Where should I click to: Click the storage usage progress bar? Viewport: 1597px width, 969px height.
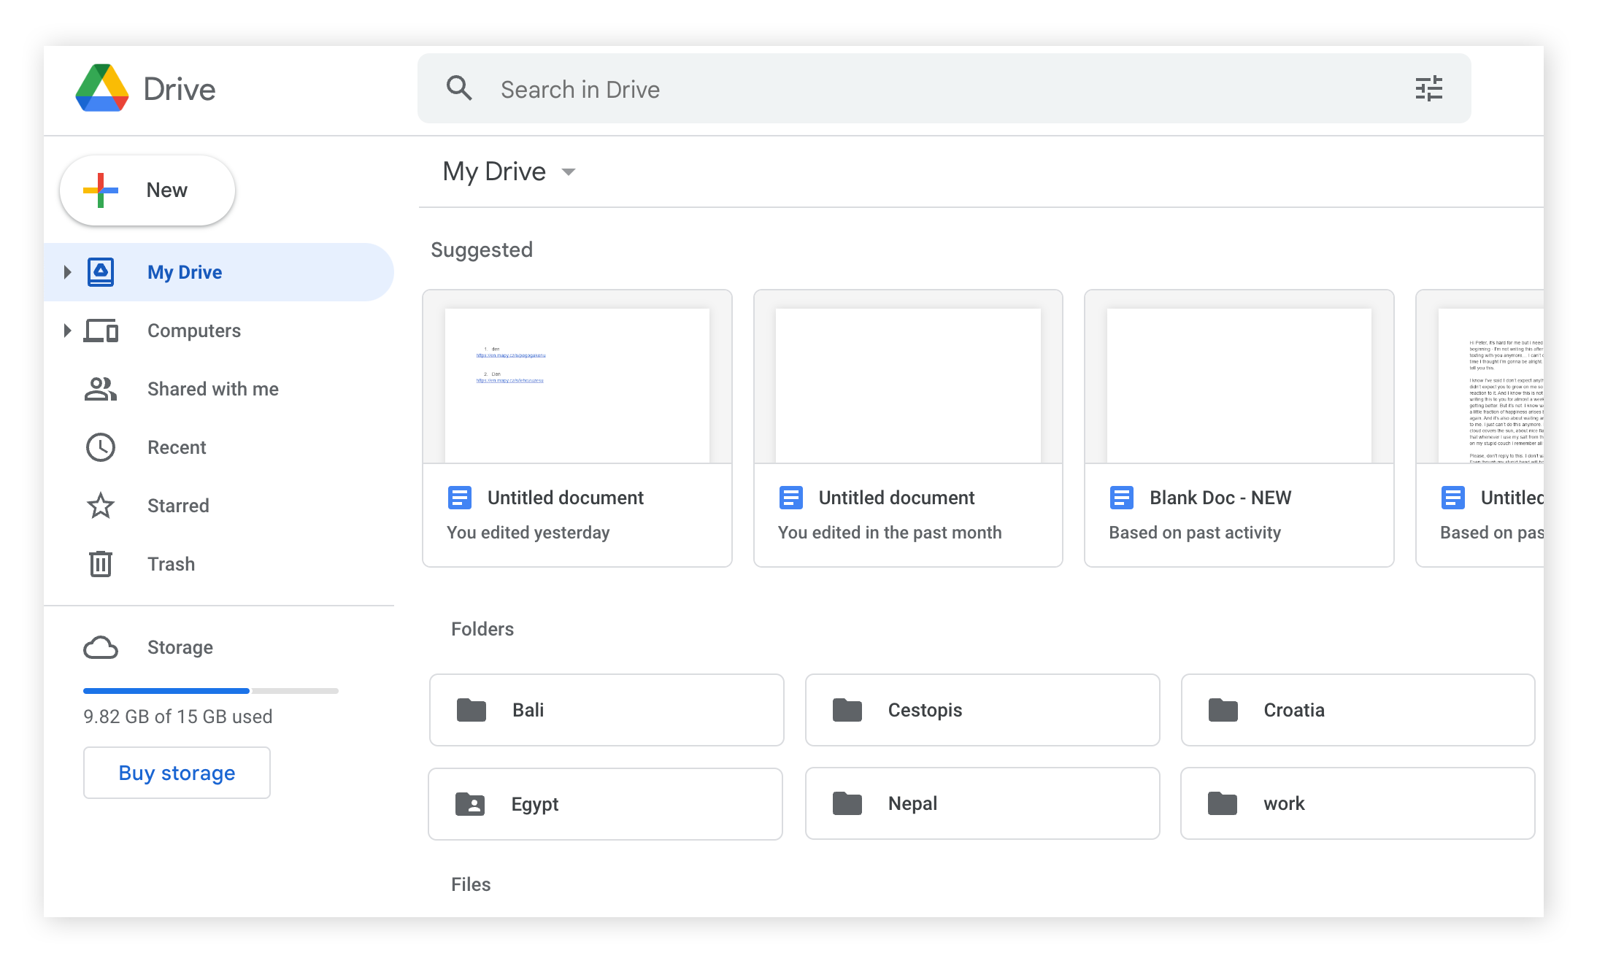pos(210,690)
